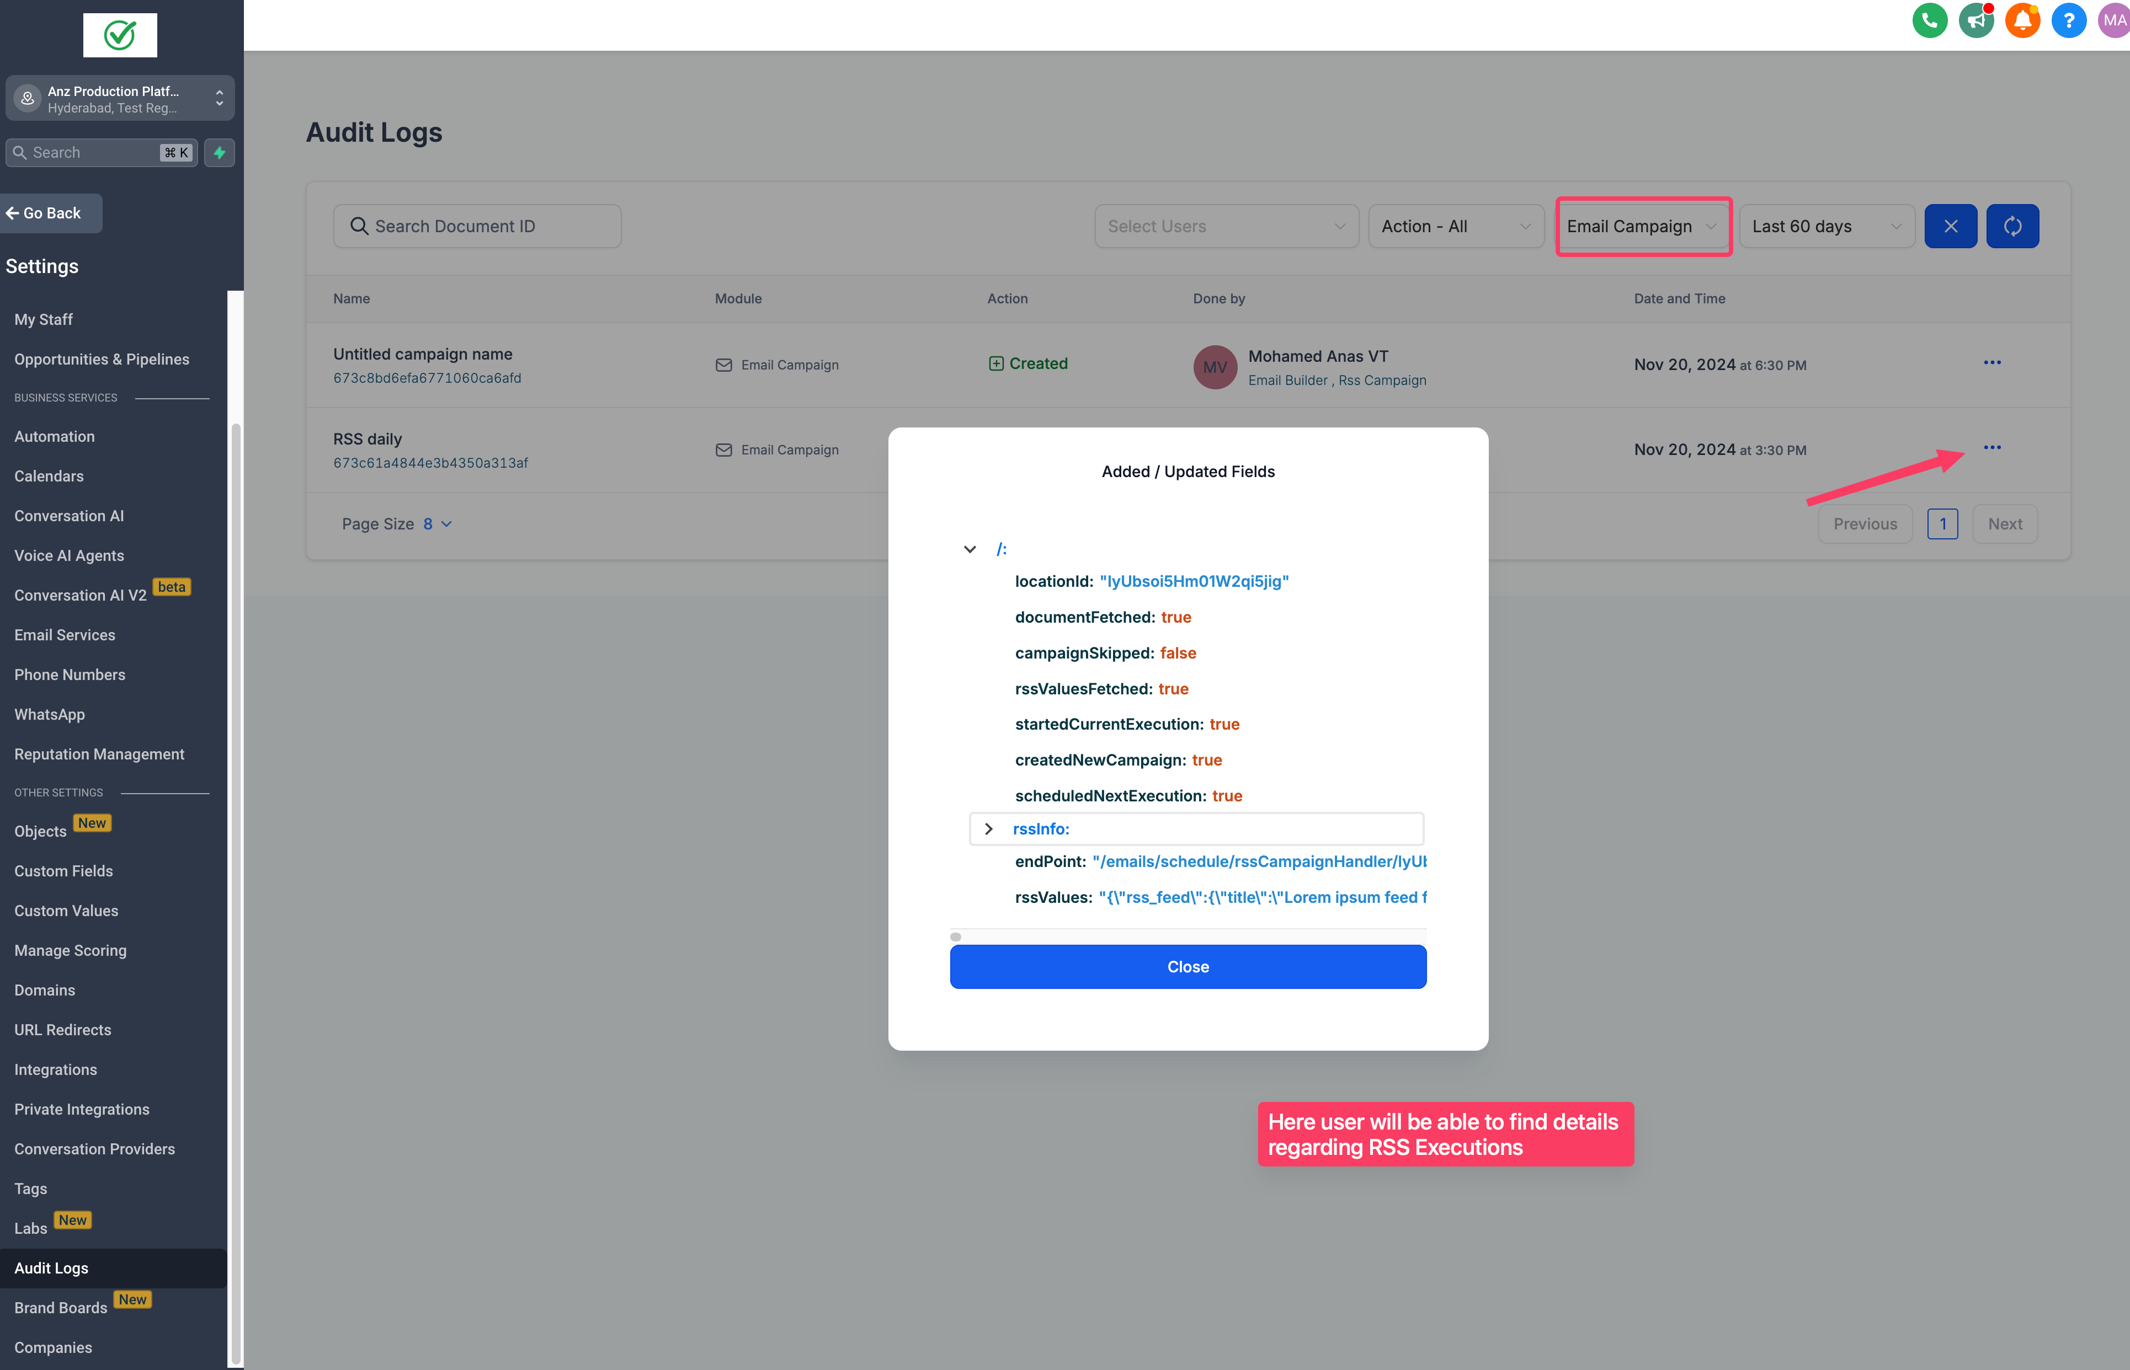Viewport: 2130px width, 1370px height.
Task: Open Reputation Management settings
Action: 100,754
